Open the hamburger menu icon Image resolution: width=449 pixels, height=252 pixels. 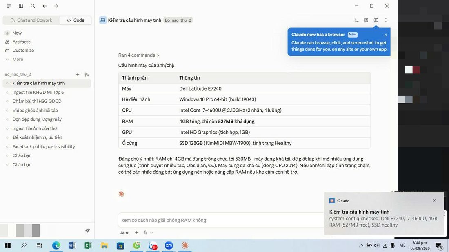(x=9, y=6)
